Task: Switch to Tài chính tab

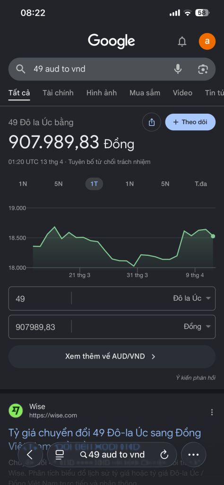Action: coord(58,93)
